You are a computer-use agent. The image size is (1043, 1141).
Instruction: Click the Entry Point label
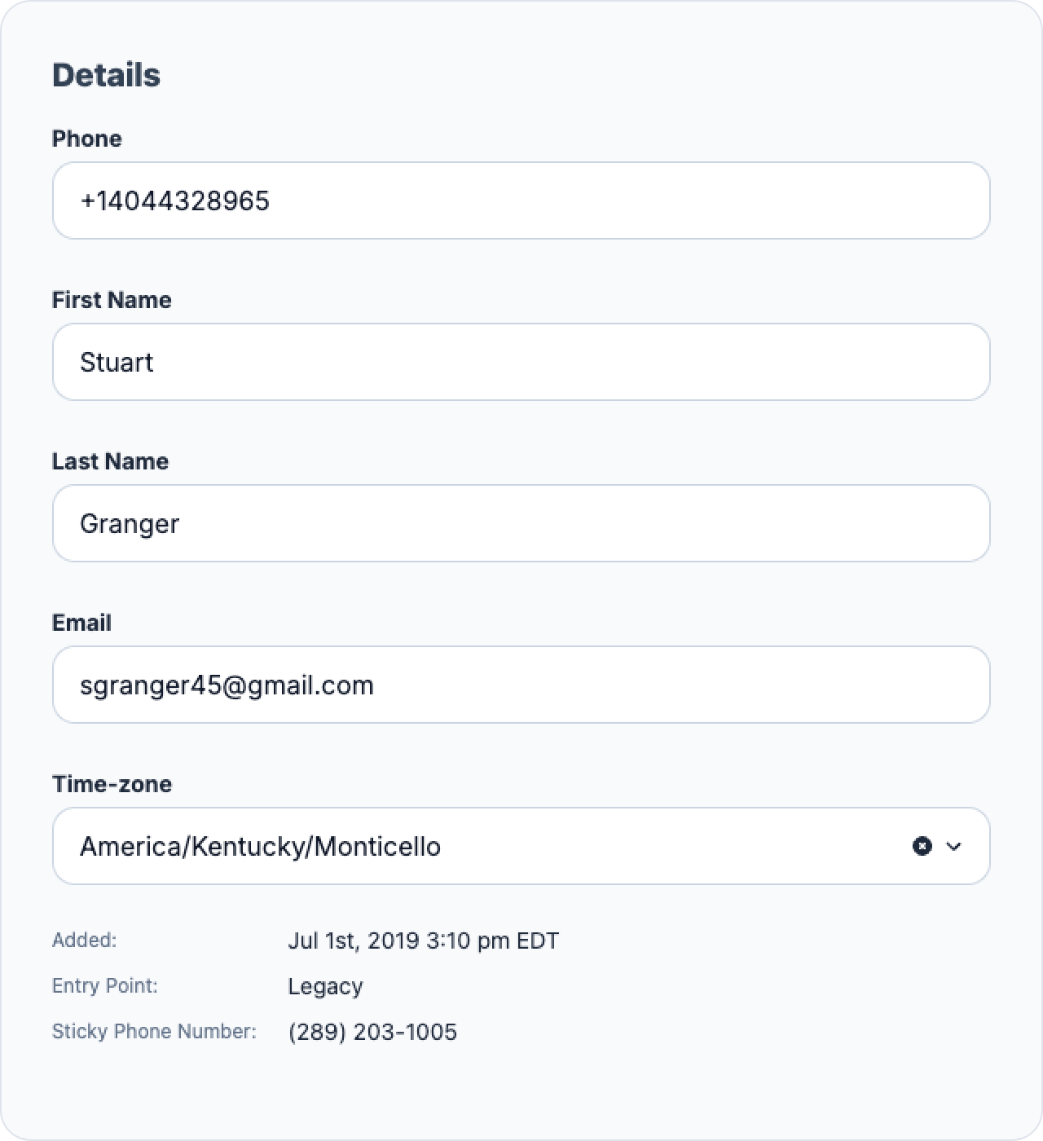[x=105, y=986]
